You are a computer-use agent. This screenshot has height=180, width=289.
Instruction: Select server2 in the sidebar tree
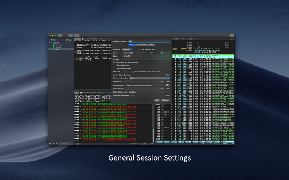58,47
